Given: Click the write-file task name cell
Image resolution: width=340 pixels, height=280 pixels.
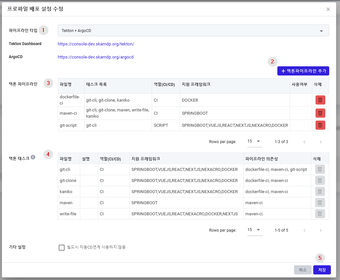Looking at the screenshot, I should point(69,214).
